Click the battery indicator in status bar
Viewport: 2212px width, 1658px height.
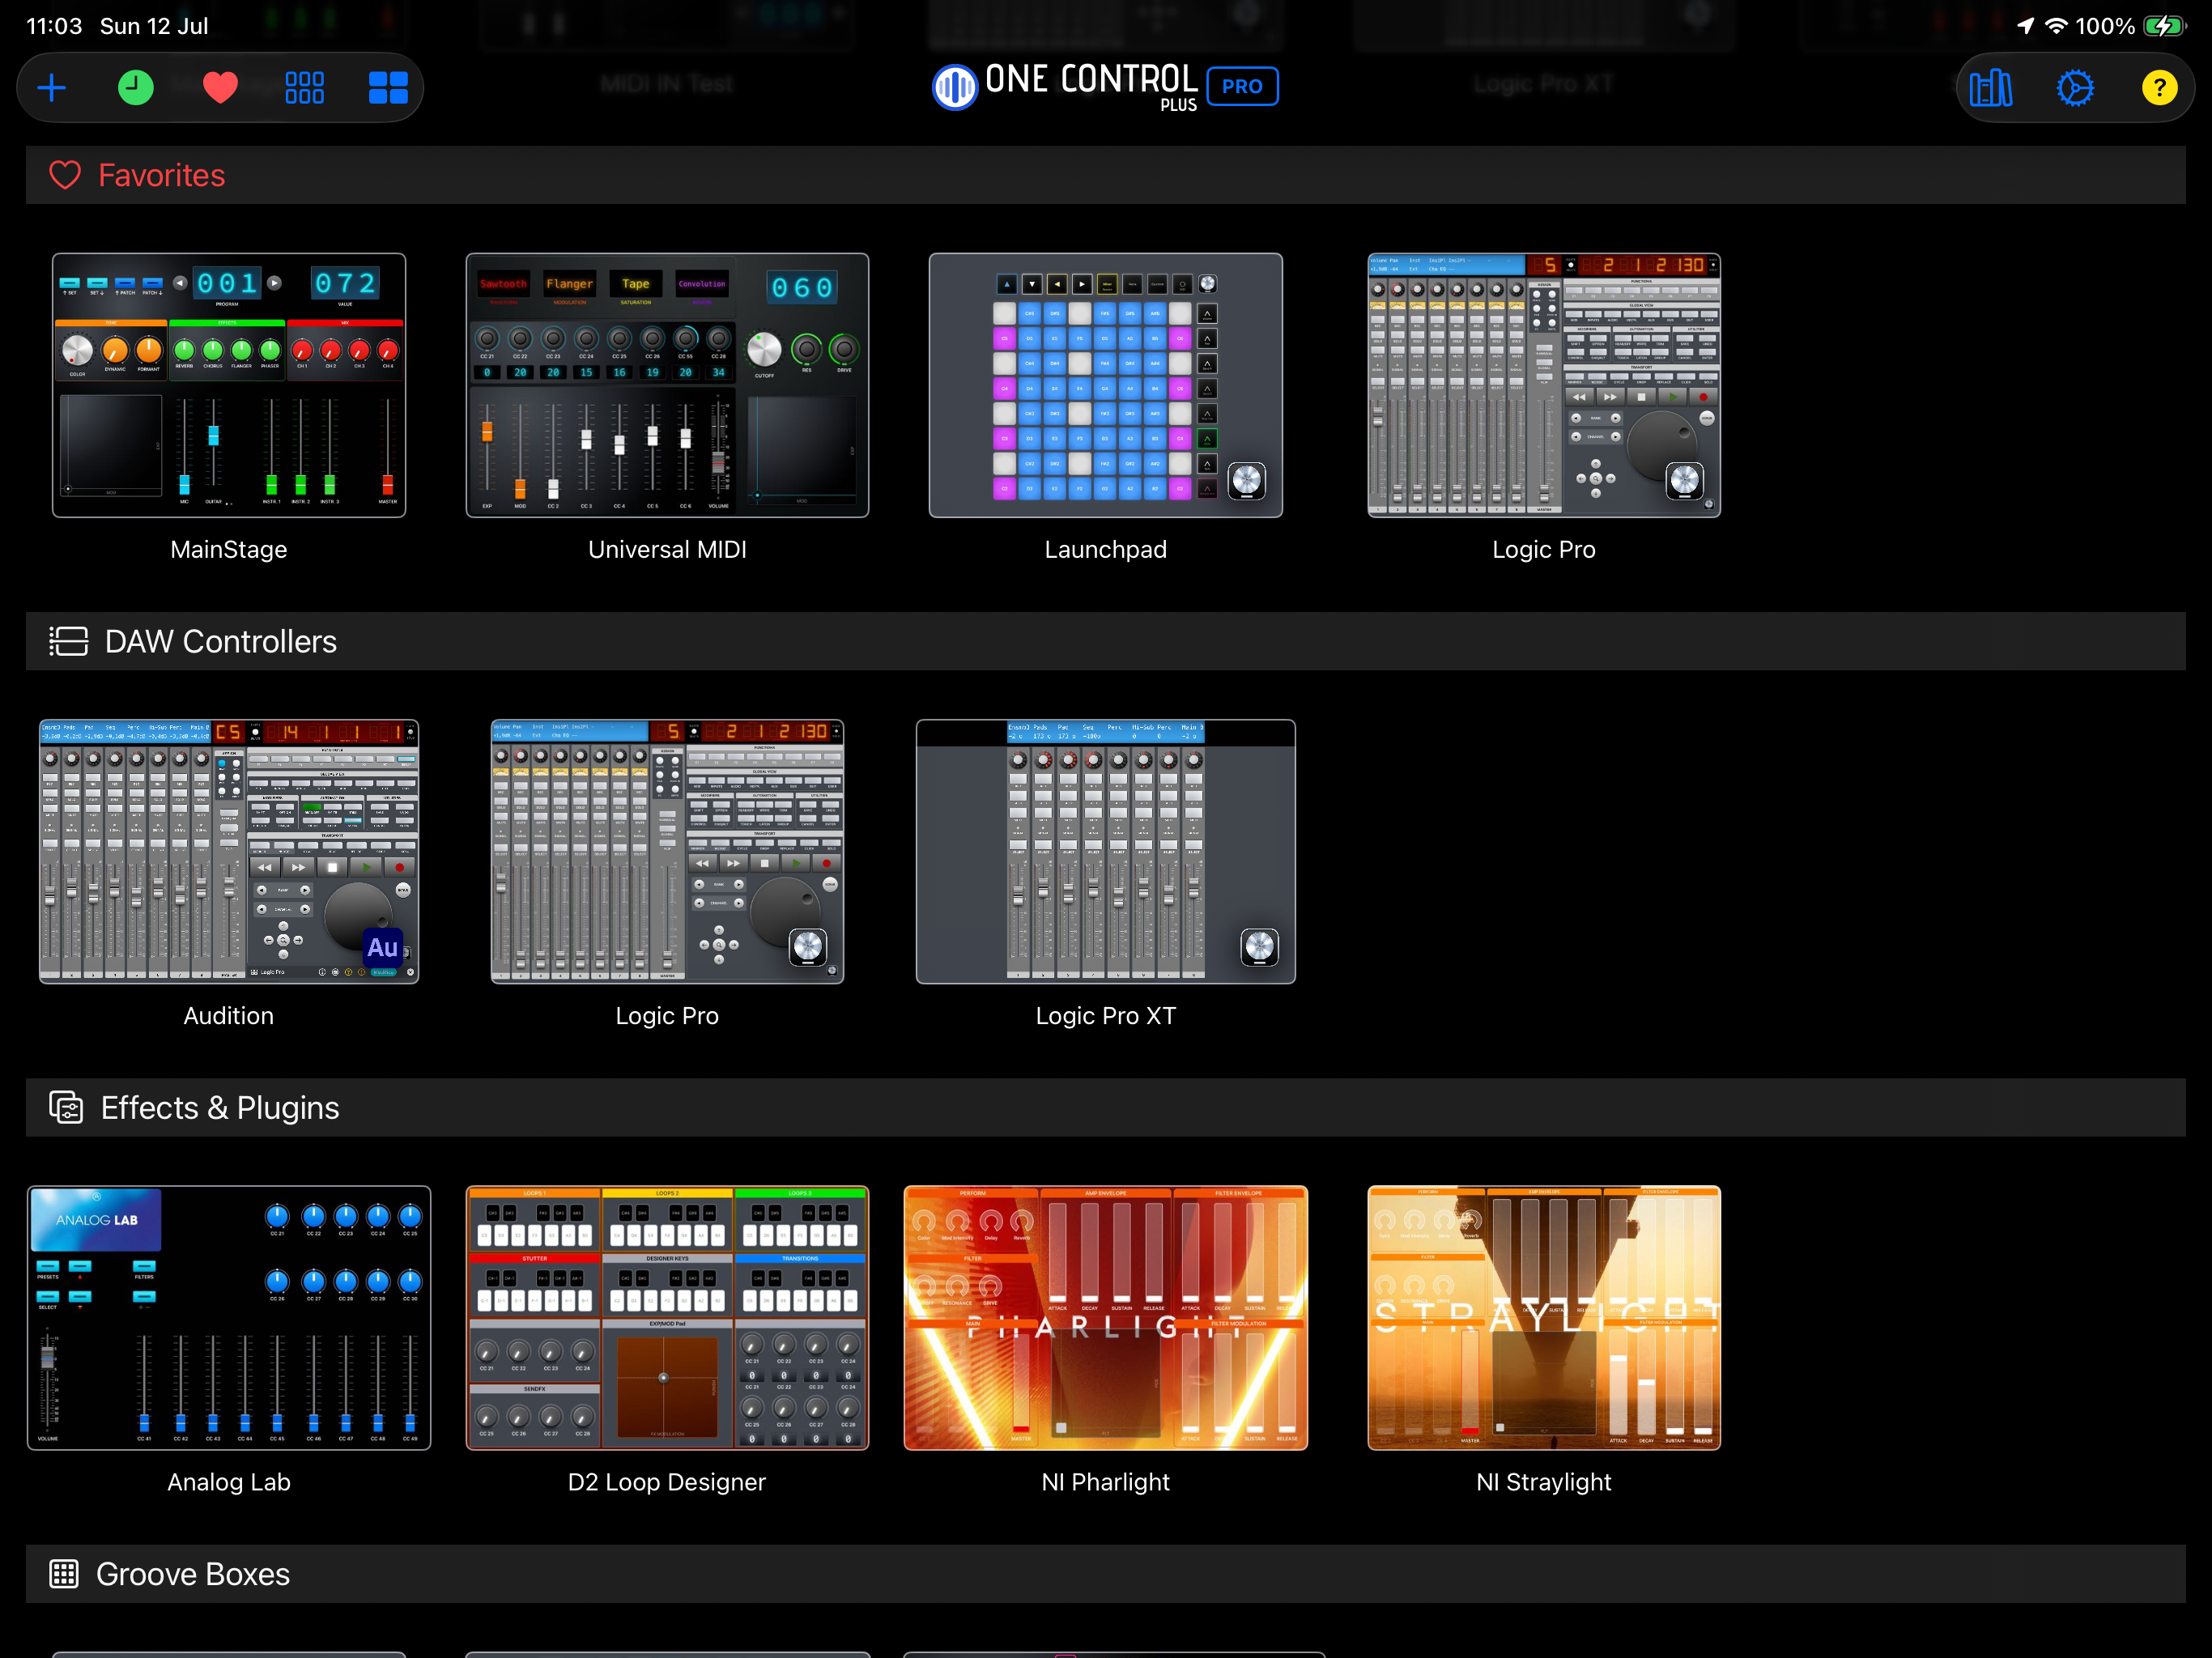(2164, 26)
